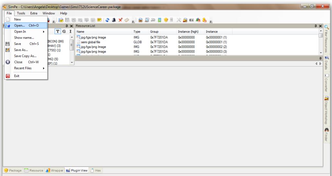332x176 pixels.
Task: Close the left resource tree panel
Action: pos(71,26)
